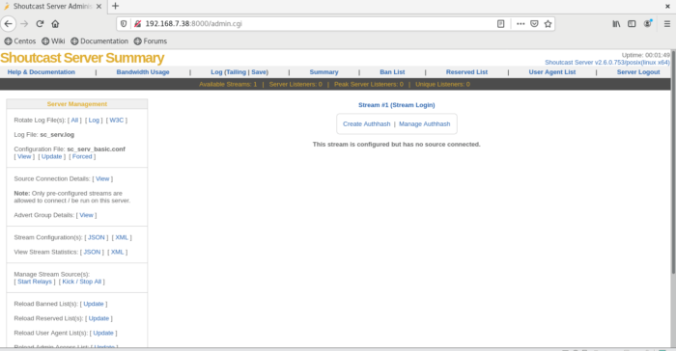The width and height of the screenshot is (676, 351).
Task: Open the Ban List page
Action: tap(392, 72)
